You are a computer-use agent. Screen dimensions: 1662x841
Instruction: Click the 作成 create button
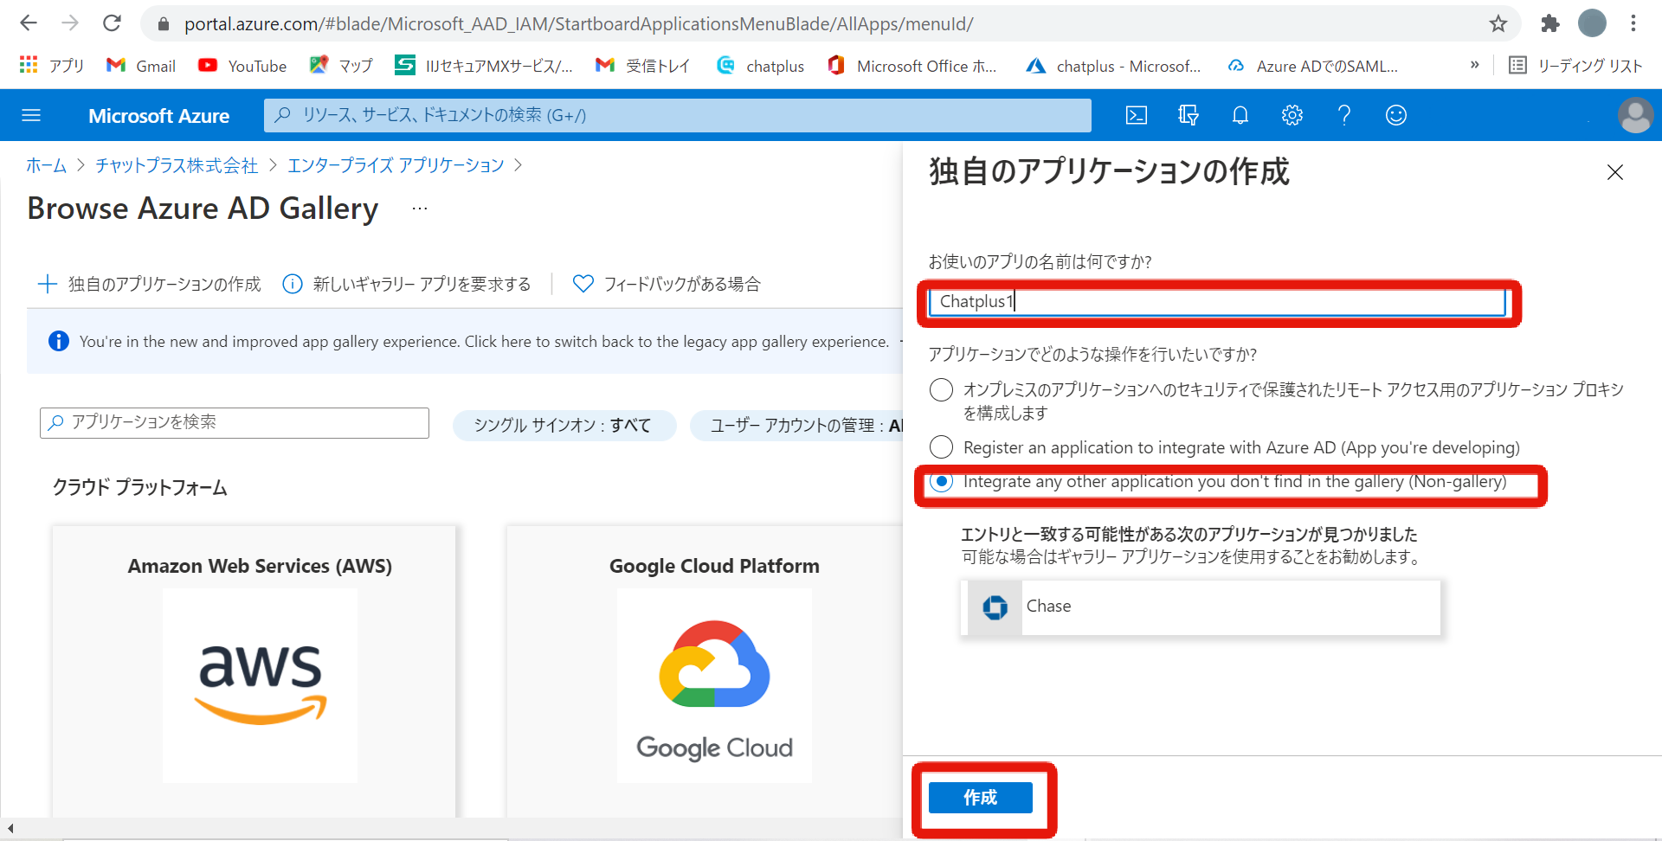pos(981,798)
